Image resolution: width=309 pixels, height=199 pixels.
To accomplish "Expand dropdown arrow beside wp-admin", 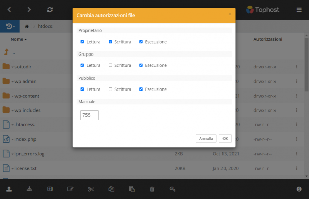I will (12, 82).
